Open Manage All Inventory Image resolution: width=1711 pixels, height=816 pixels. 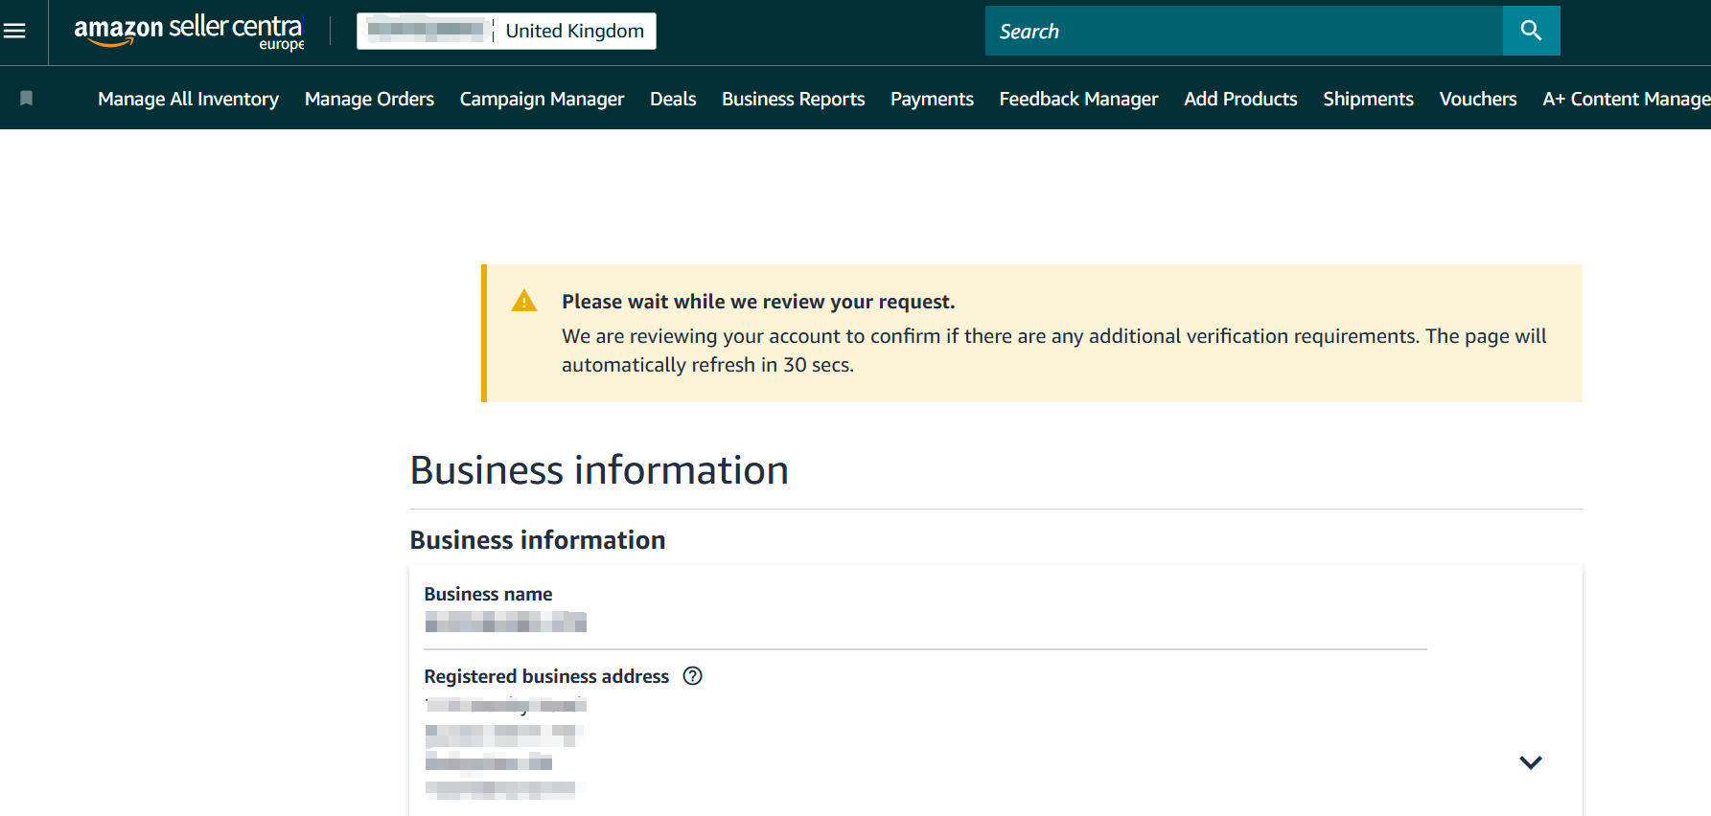188,99
